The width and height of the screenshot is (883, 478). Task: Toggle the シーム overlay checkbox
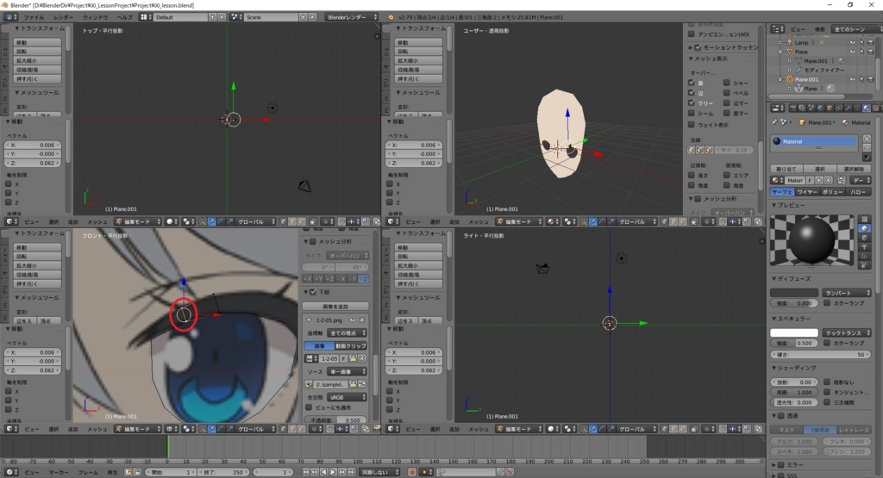point(692,113)
